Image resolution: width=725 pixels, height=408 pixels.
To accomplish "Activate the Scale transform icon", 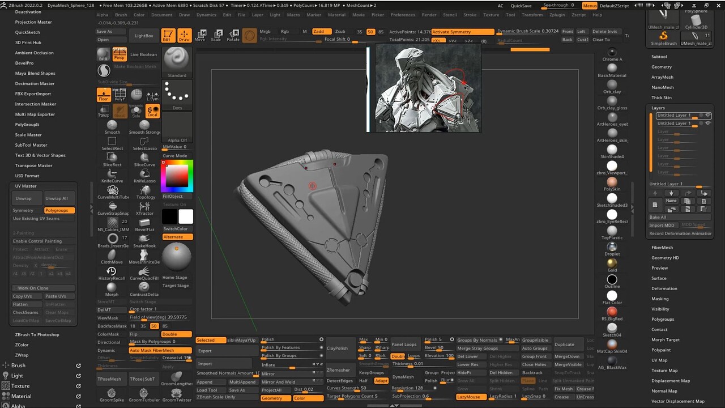I will tap(216, 35).
